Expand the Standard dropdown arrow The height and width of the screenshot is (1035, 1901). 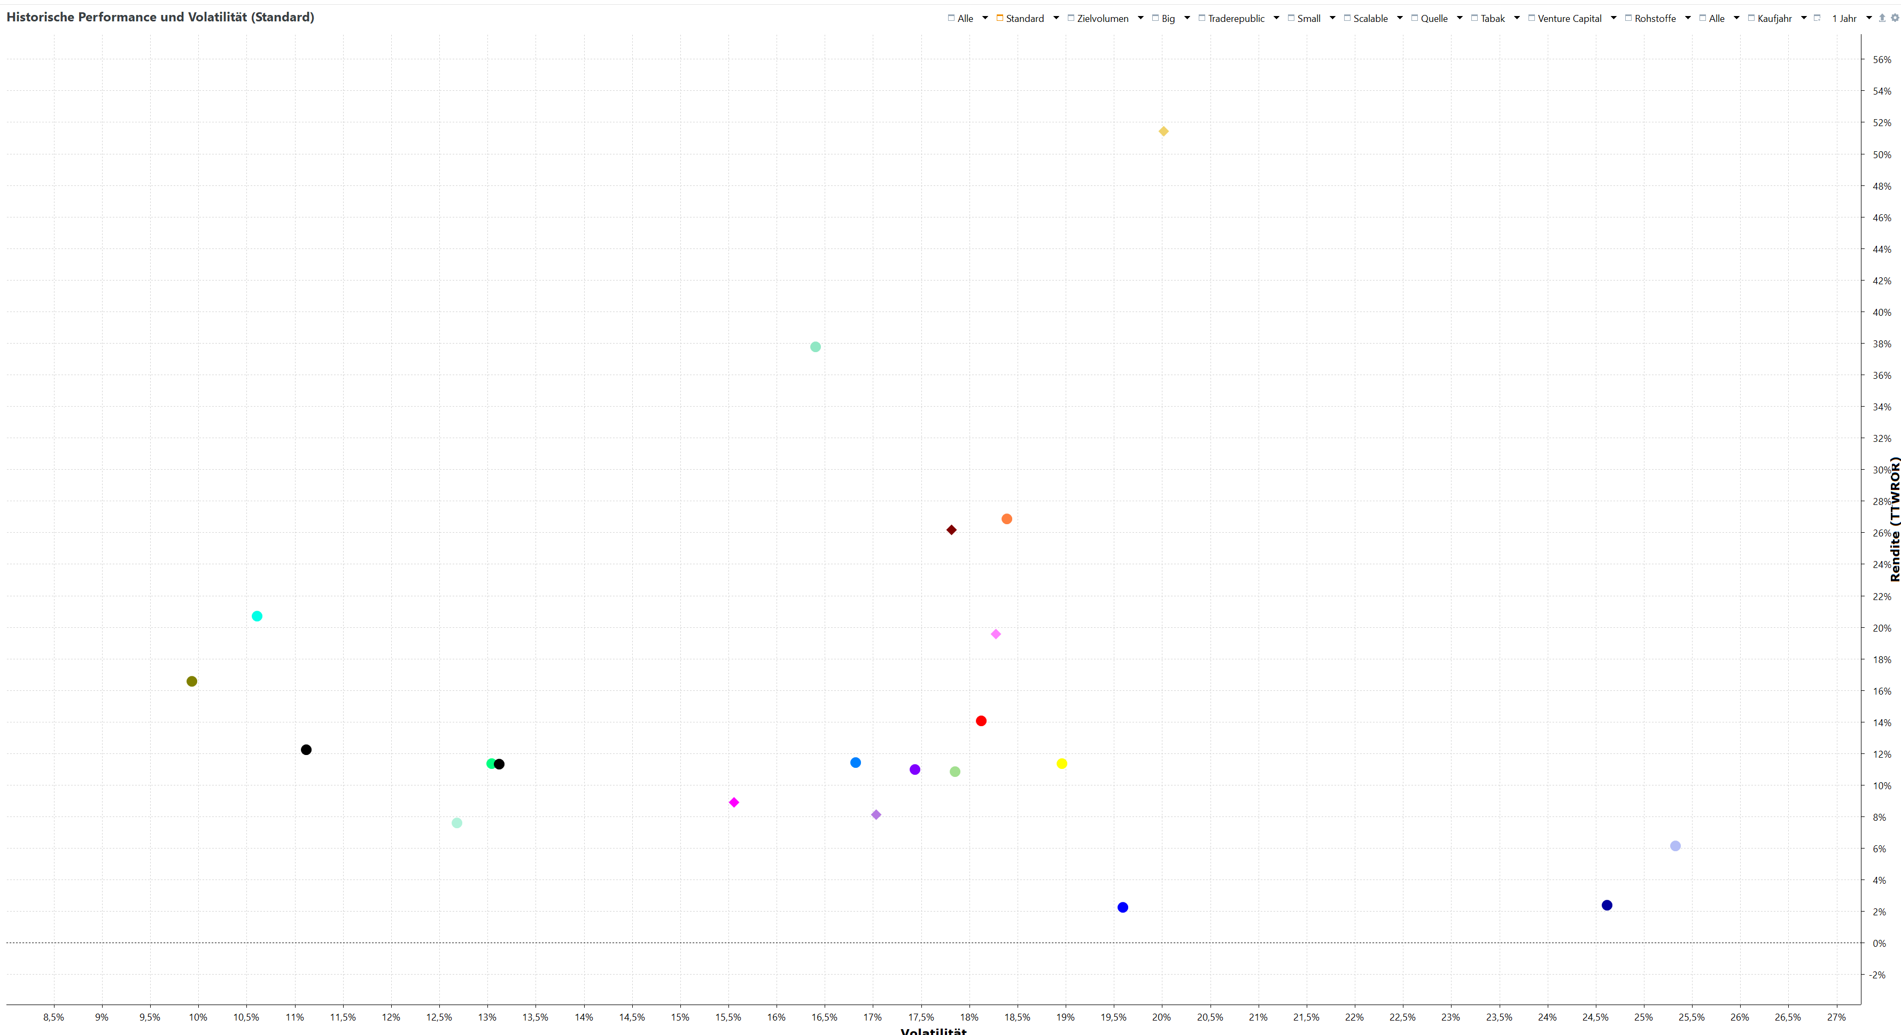[1056, 18]
